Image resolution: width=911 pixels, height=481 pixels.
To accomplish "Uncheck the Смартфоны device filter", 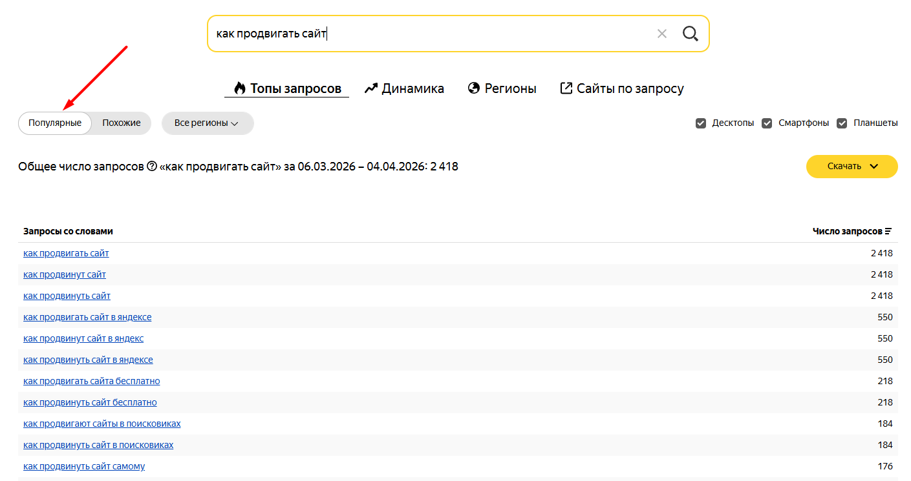I will click(x=767, y=122).
